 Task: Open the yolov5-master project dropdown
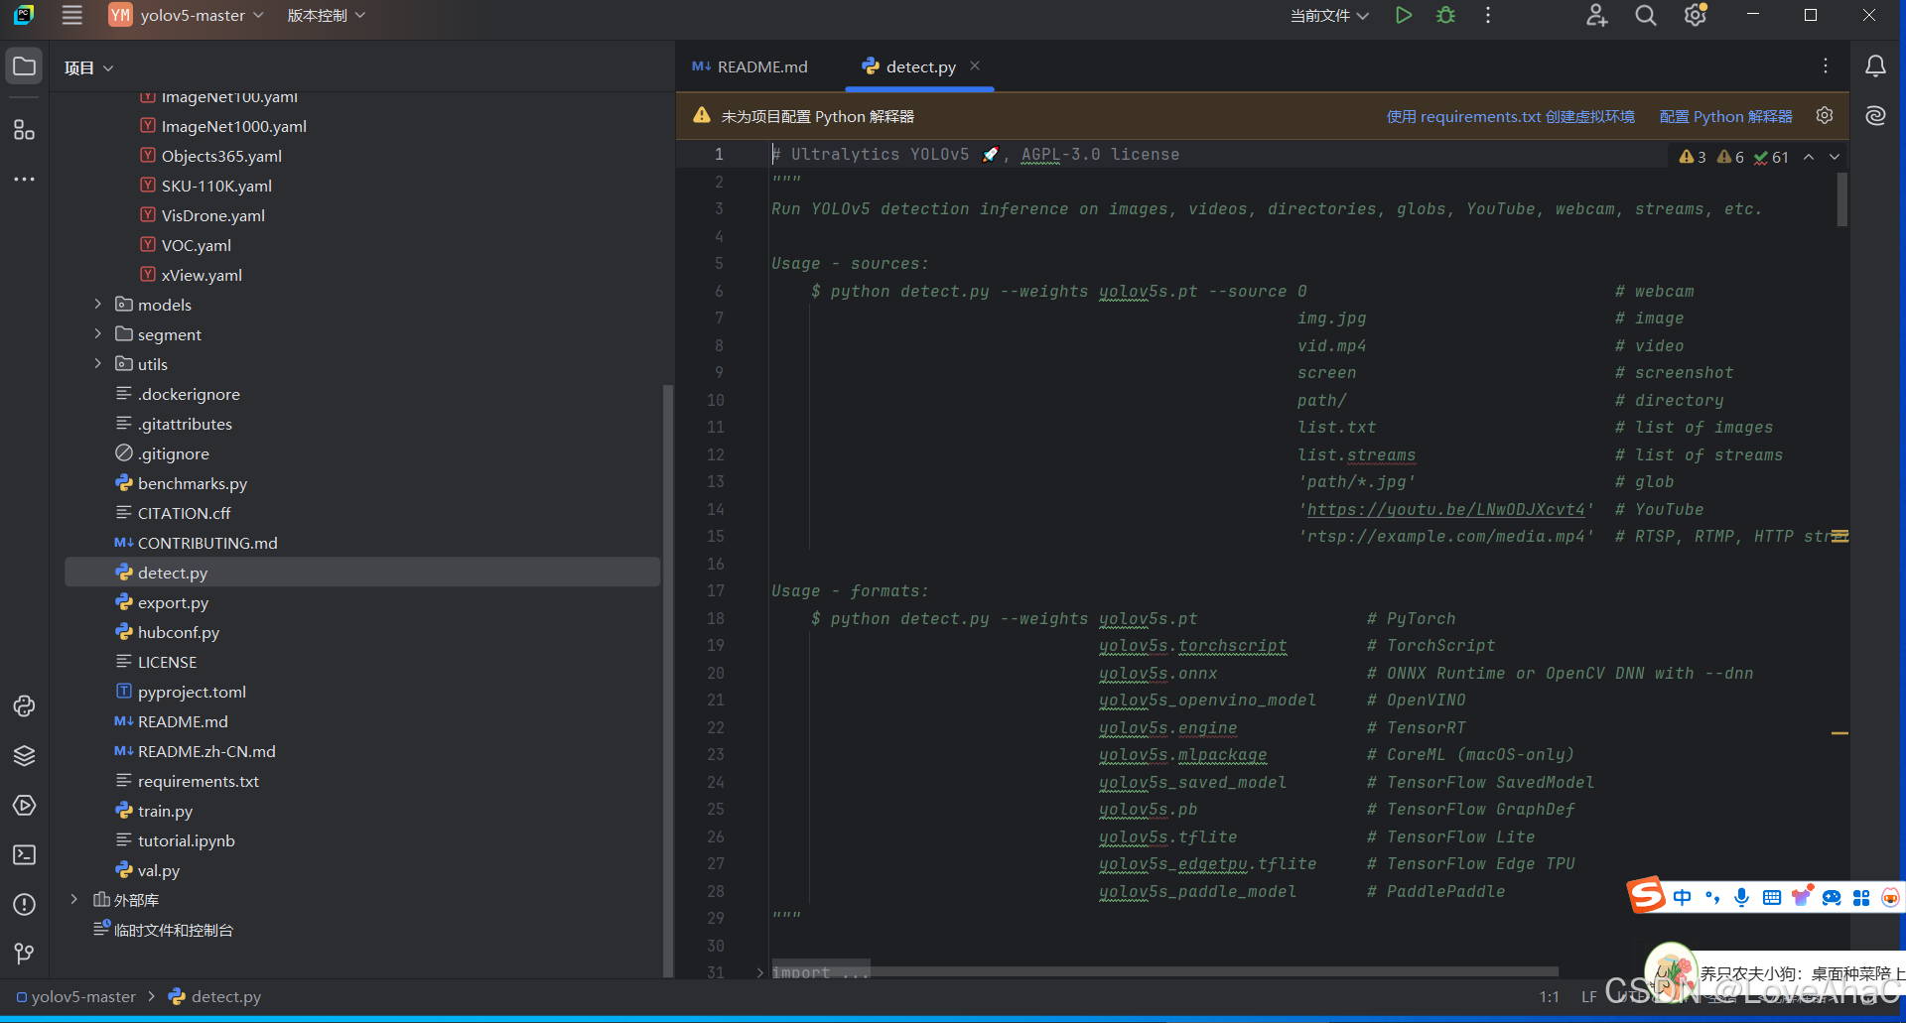[187, 15]
